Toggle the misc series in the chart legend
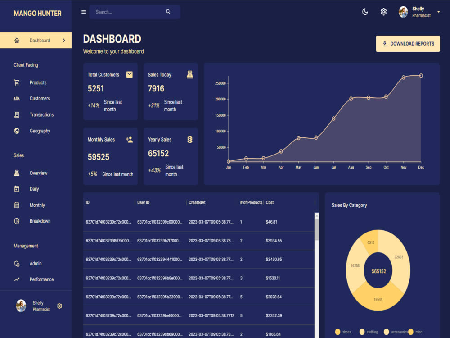The width and height of the screenshot is (450, 338). coord(411,332)
